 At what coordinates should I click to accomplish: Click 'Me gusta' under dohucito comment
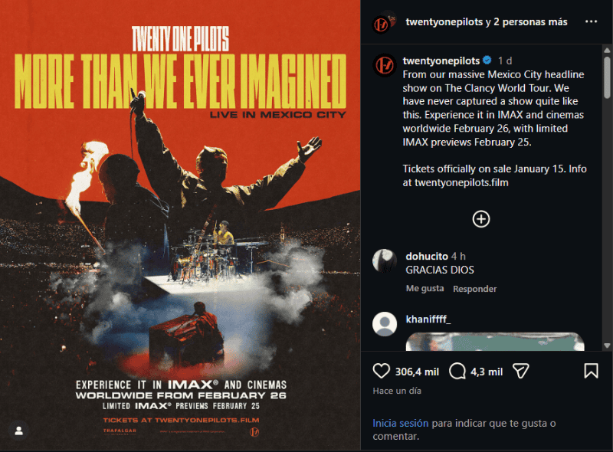point(425,289)
